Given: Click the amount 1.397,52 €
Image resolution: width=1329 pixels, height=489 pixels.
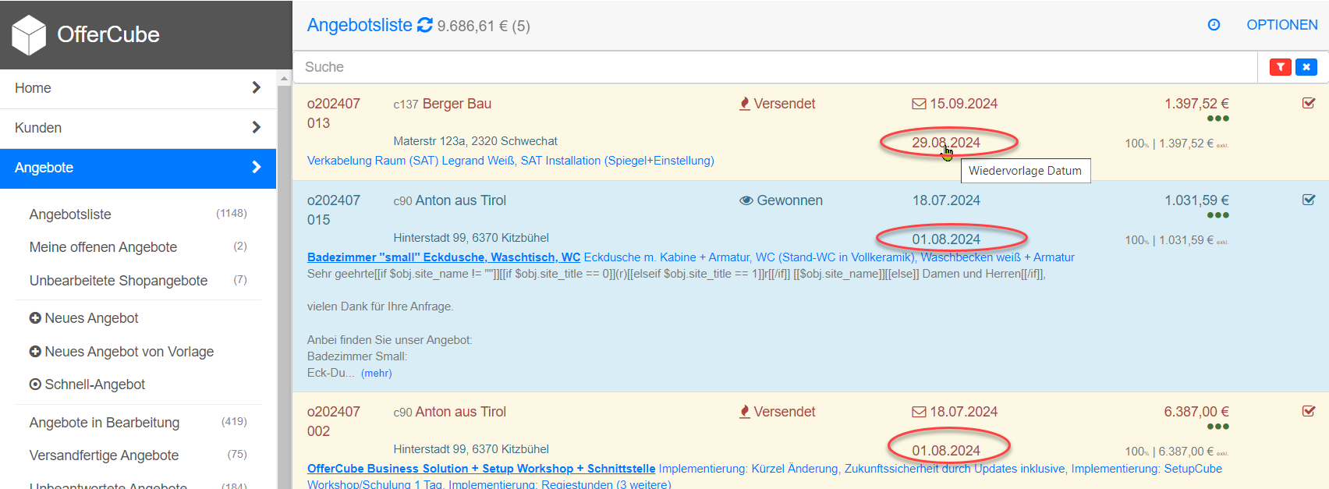Looking at the screenshot, I should [1196, 104].
